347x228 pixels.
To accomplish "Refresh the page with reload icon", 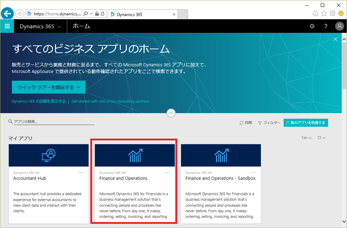I will (103, 14).
